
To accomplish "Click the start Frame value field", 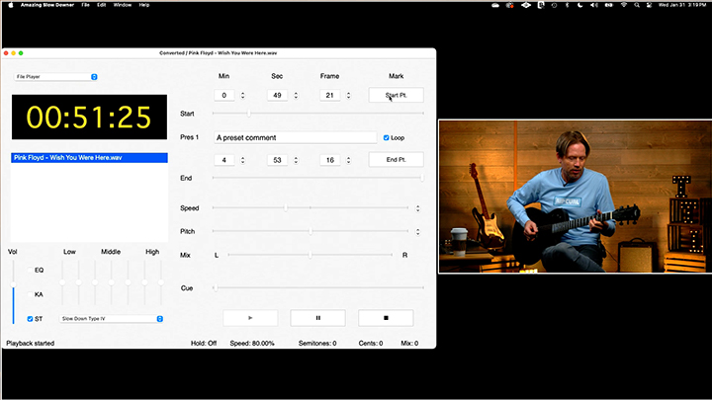I will click(x=329, y=95).
